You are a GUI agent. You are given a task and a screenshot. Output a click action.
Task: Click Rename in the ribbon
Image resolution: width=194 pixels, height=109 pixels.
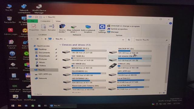pyautogui.click(x=52, y=27)
